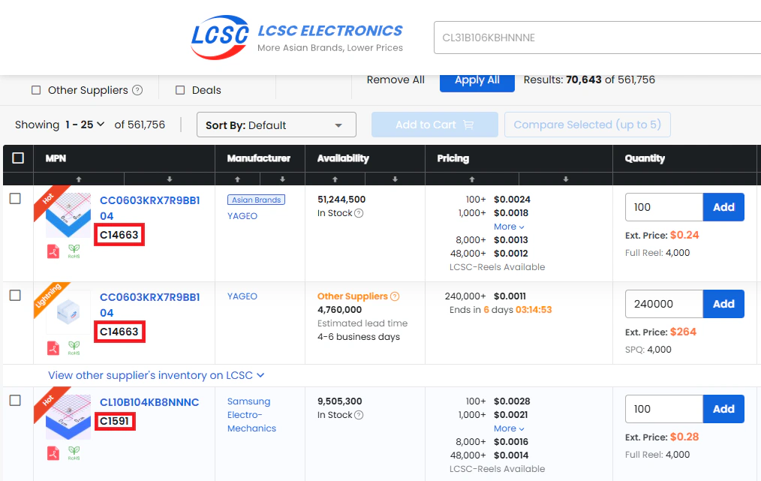Sort Availability column descending
761x481 pixels.
395,179
